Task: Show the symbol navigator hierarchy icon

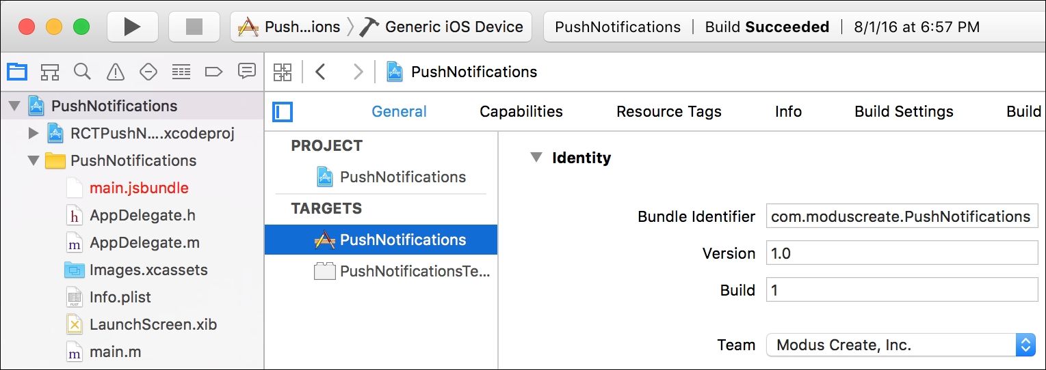Action: [x=50, y=71]
